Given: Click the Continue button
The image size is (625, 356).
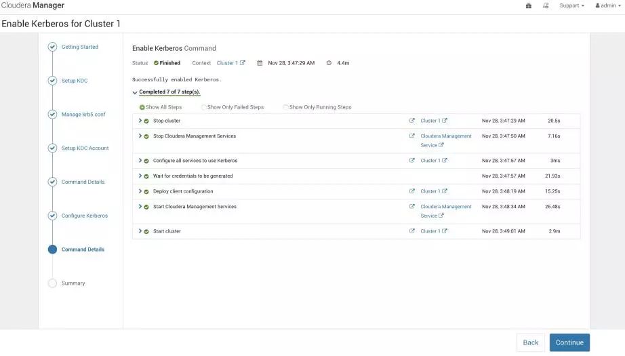Looking at the screenshot, I should (x=569, y=342).
